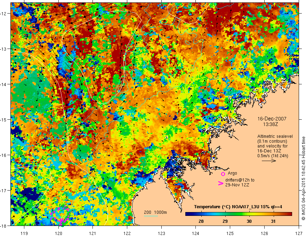Viewport: 306px width, 236px height.
Task: Click latitude axis label '-12'
Action: pyautogui.click(x=3, y=14)
